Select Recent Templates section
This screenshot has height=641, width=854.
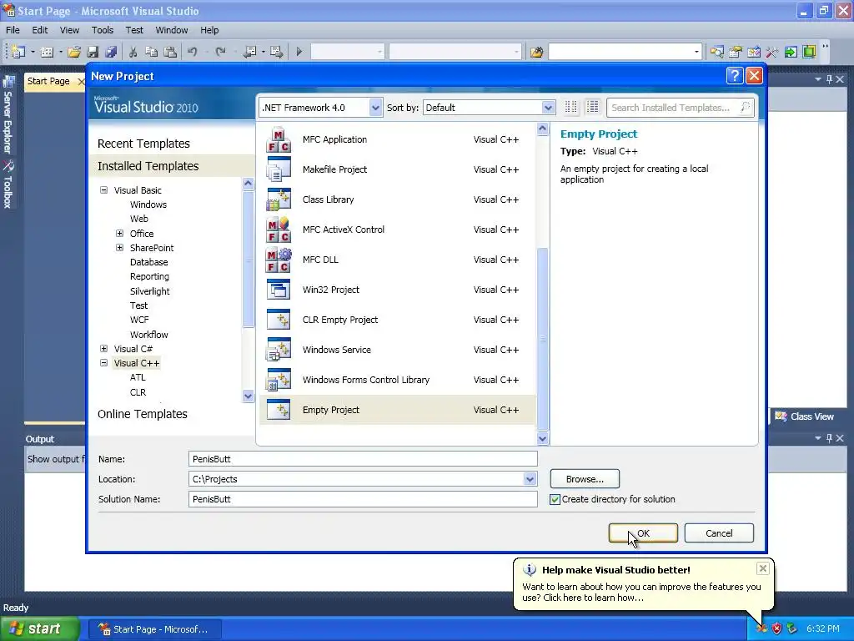click(143, 144)
